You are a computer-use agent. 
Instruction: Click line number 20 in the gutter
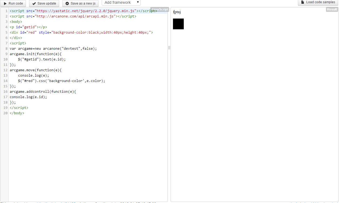(x=5, y=113)
